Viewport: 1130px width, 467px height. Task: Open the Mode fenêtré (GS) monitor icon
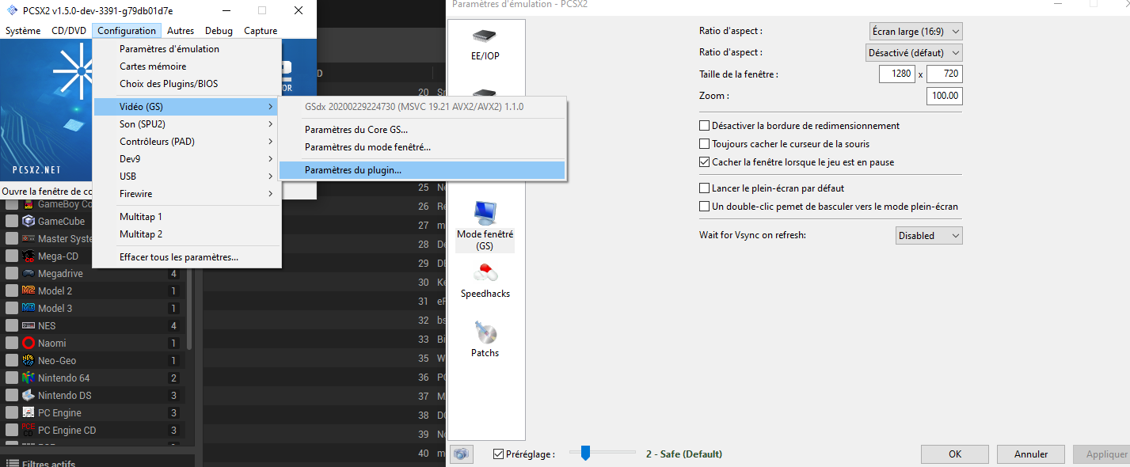485,212
